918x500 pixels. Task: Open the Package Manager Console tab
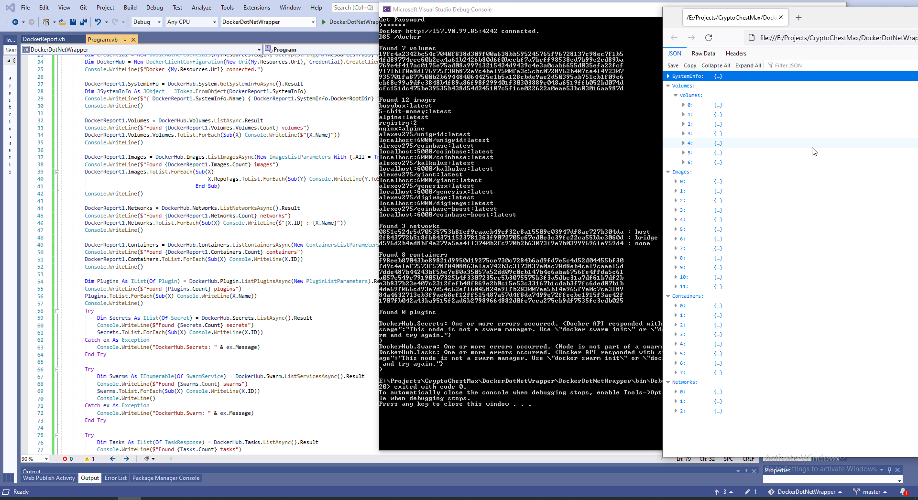(166, 478)
